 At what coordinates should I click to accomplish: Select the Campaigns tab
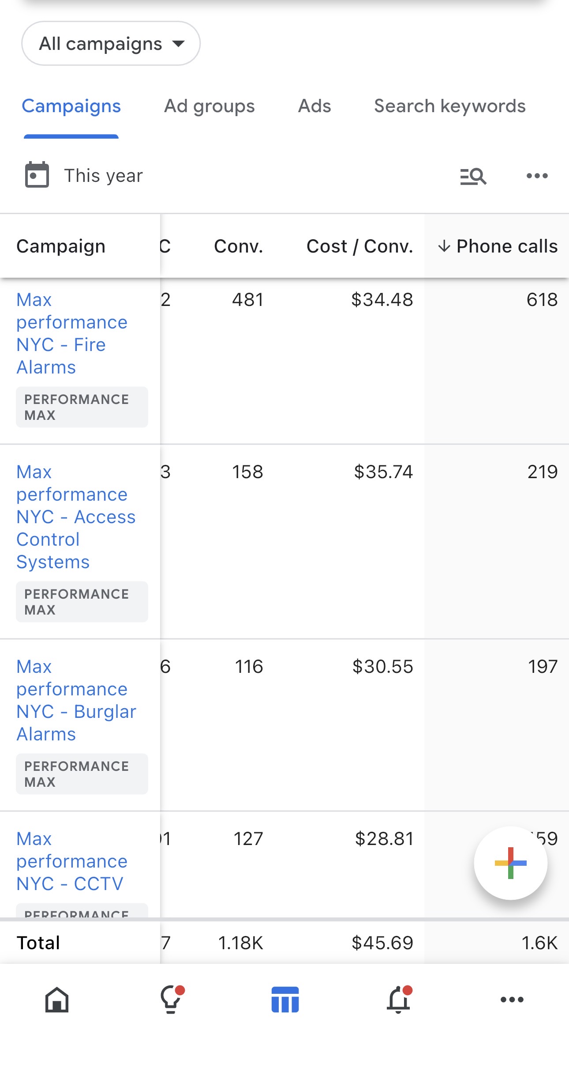pyautogui.click(x=71, y=106)
